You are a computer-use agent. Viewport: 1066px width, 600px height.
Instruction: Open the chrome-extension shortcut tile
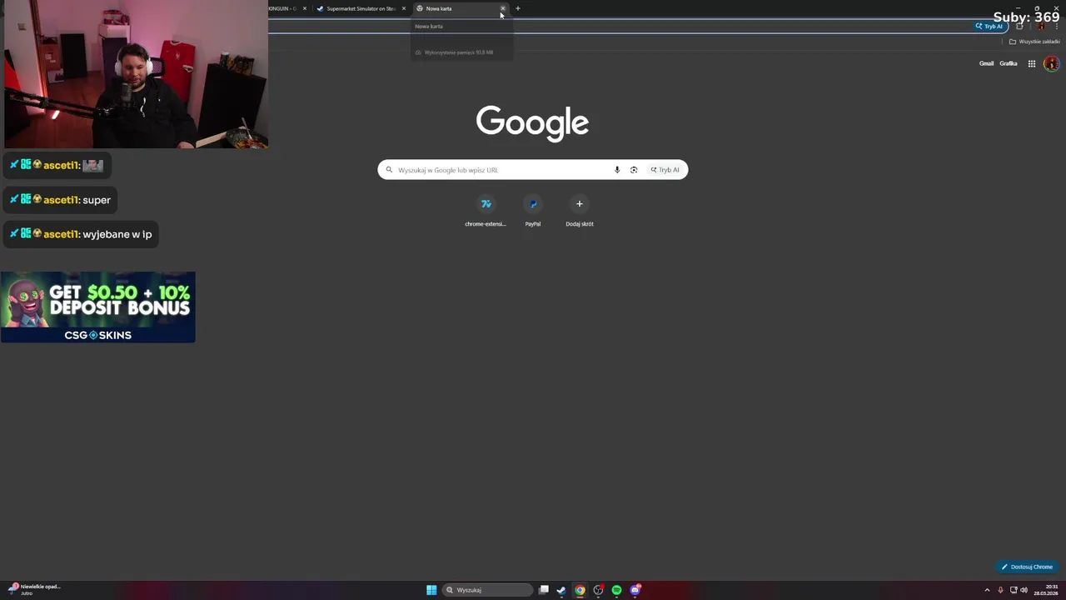486,210
